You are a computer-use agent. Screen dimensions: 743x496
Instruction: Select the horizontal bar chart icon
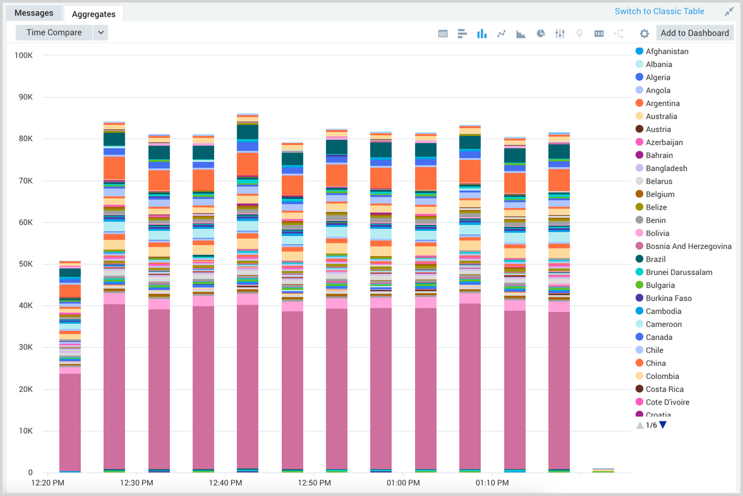point(462,34)
